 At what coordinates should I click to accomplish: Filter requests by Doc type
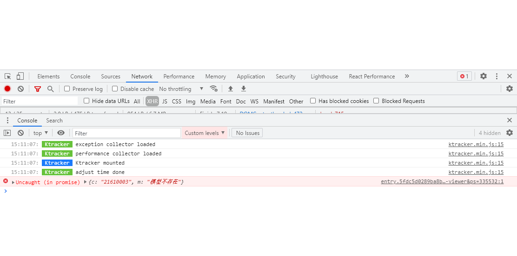click(x=241, y=102)
